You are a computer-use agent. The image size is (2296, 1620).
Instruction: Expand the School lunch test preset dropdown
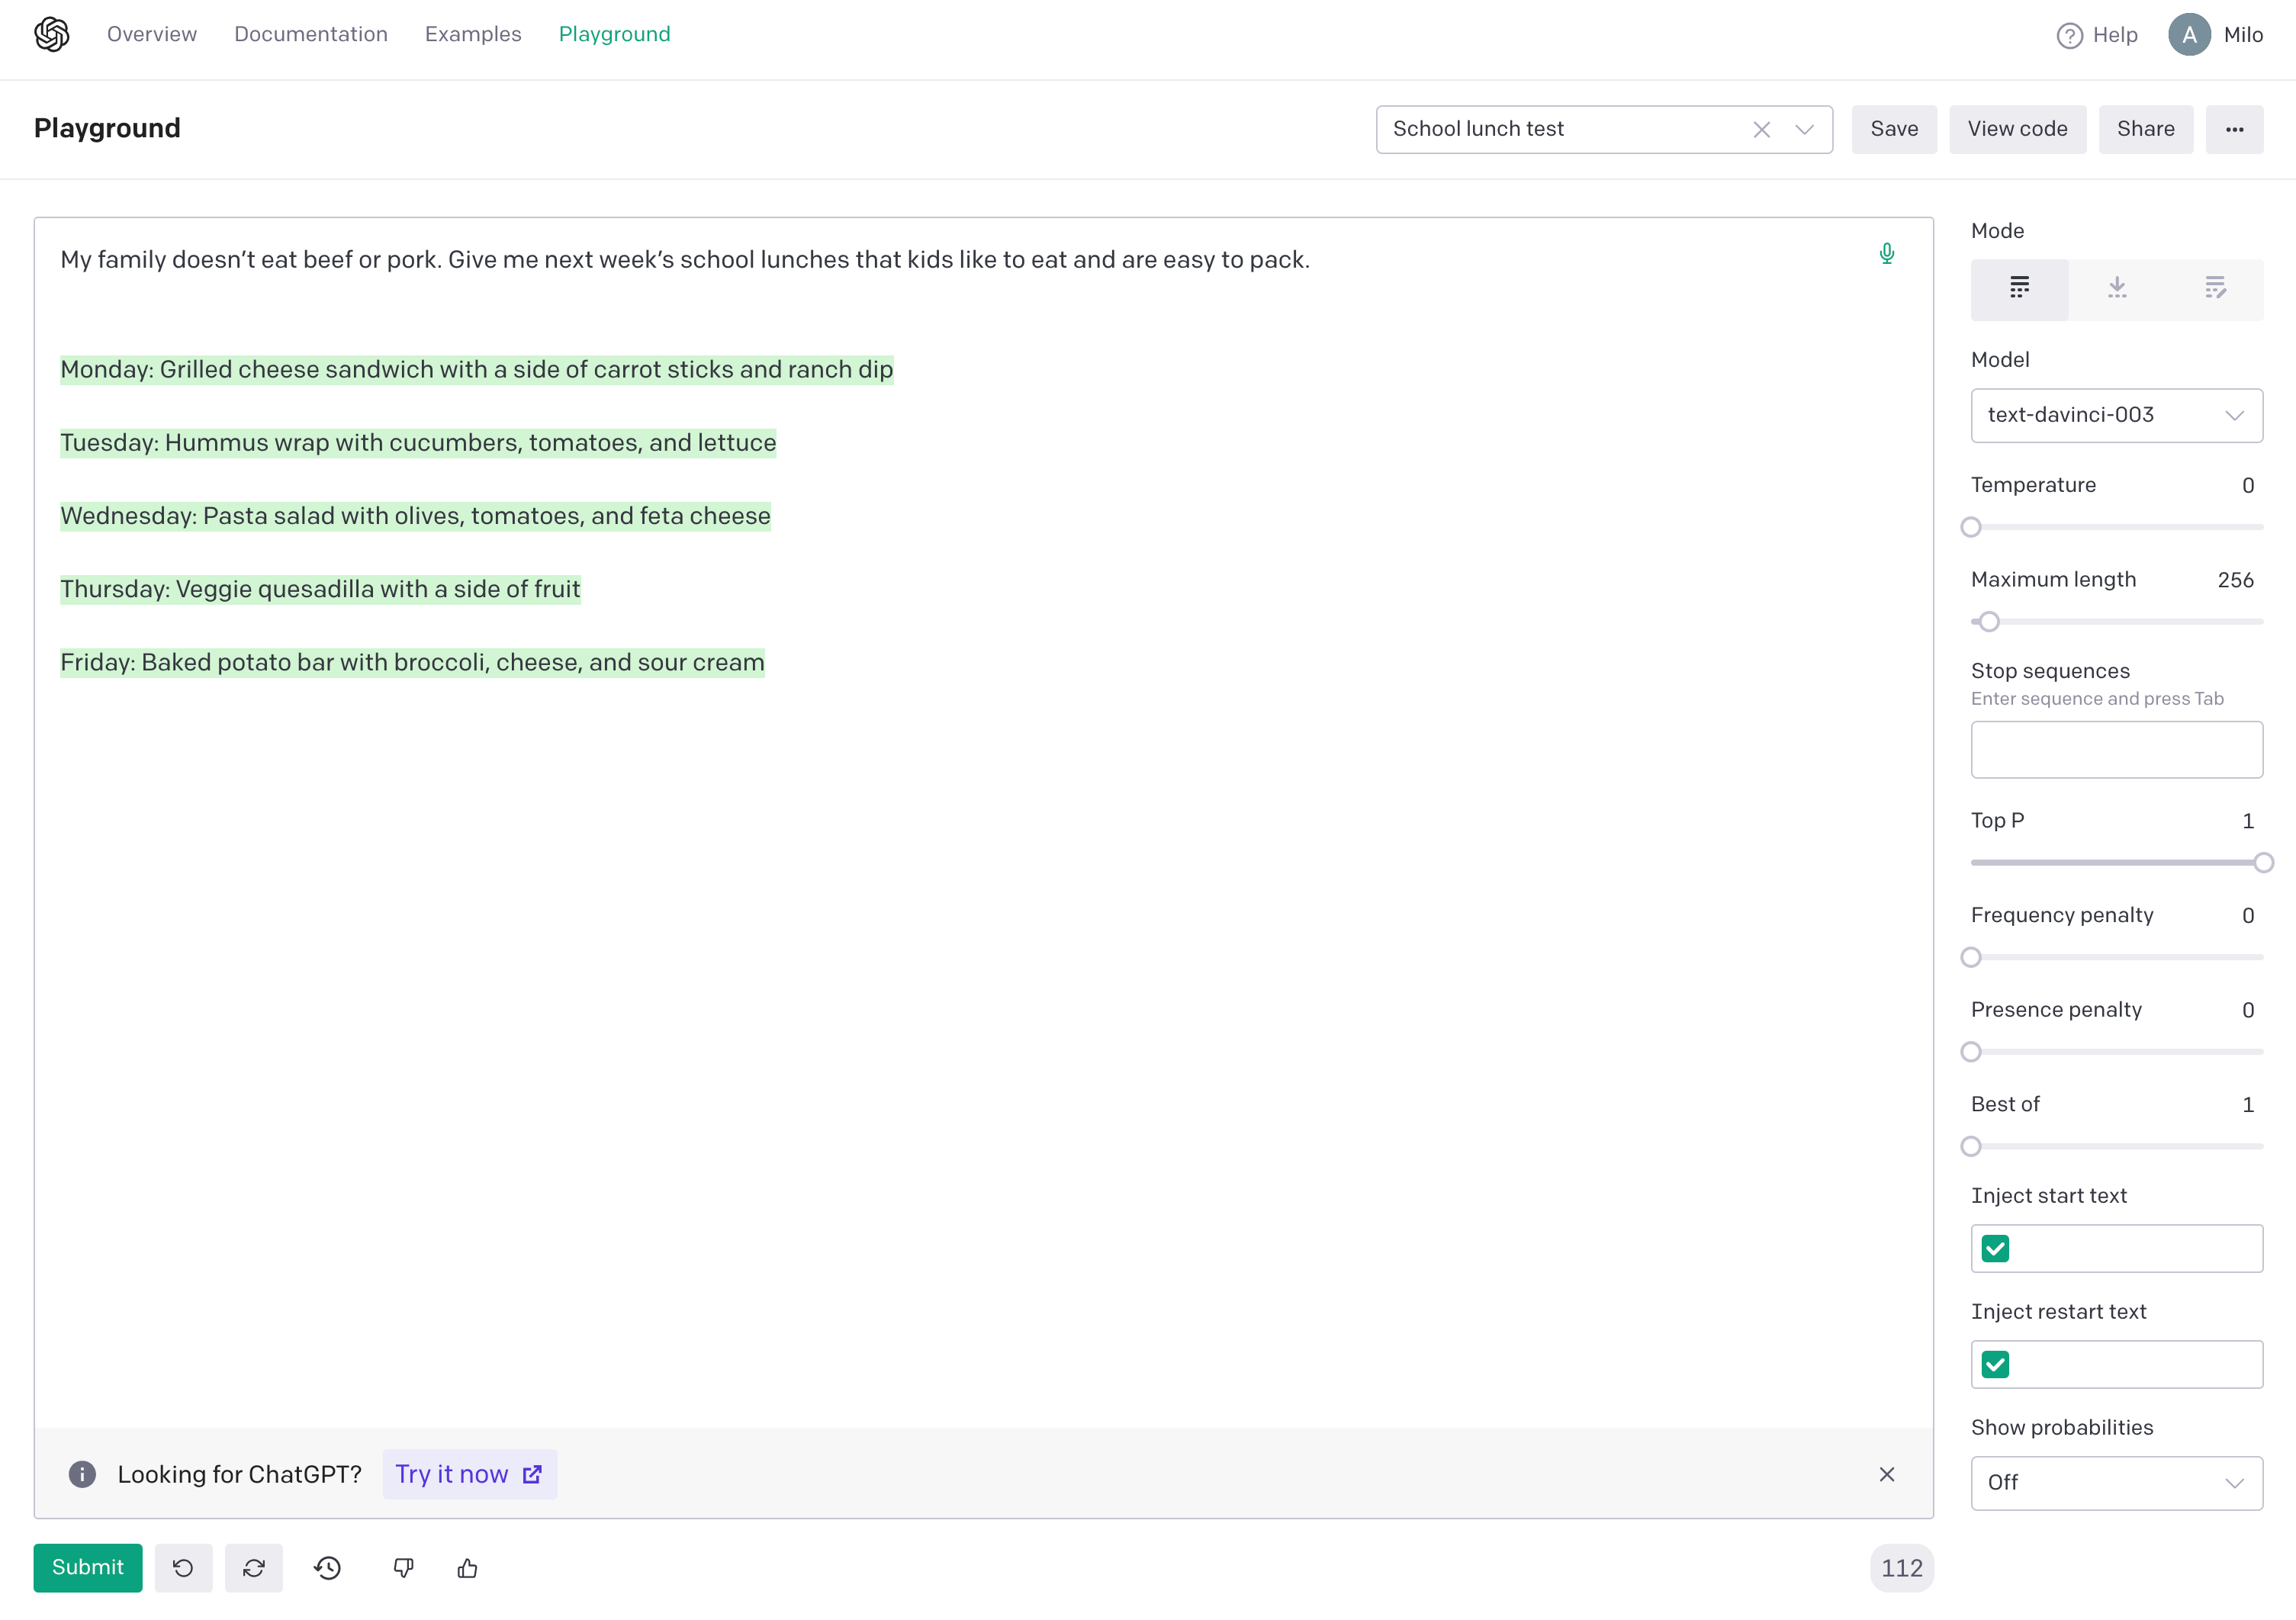click(x=1804, y=130)
